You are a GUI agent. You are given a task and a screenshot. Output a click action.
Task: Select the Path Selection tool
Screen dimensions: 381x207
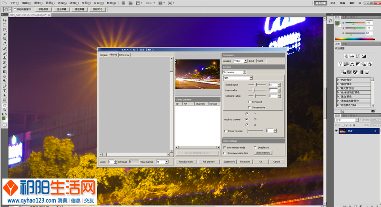tap(4, 95)
